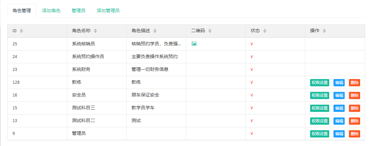Open 权限设置 for 测试科目二 role
Viewport: 370px width, 146px height.
tap(319, 121)
